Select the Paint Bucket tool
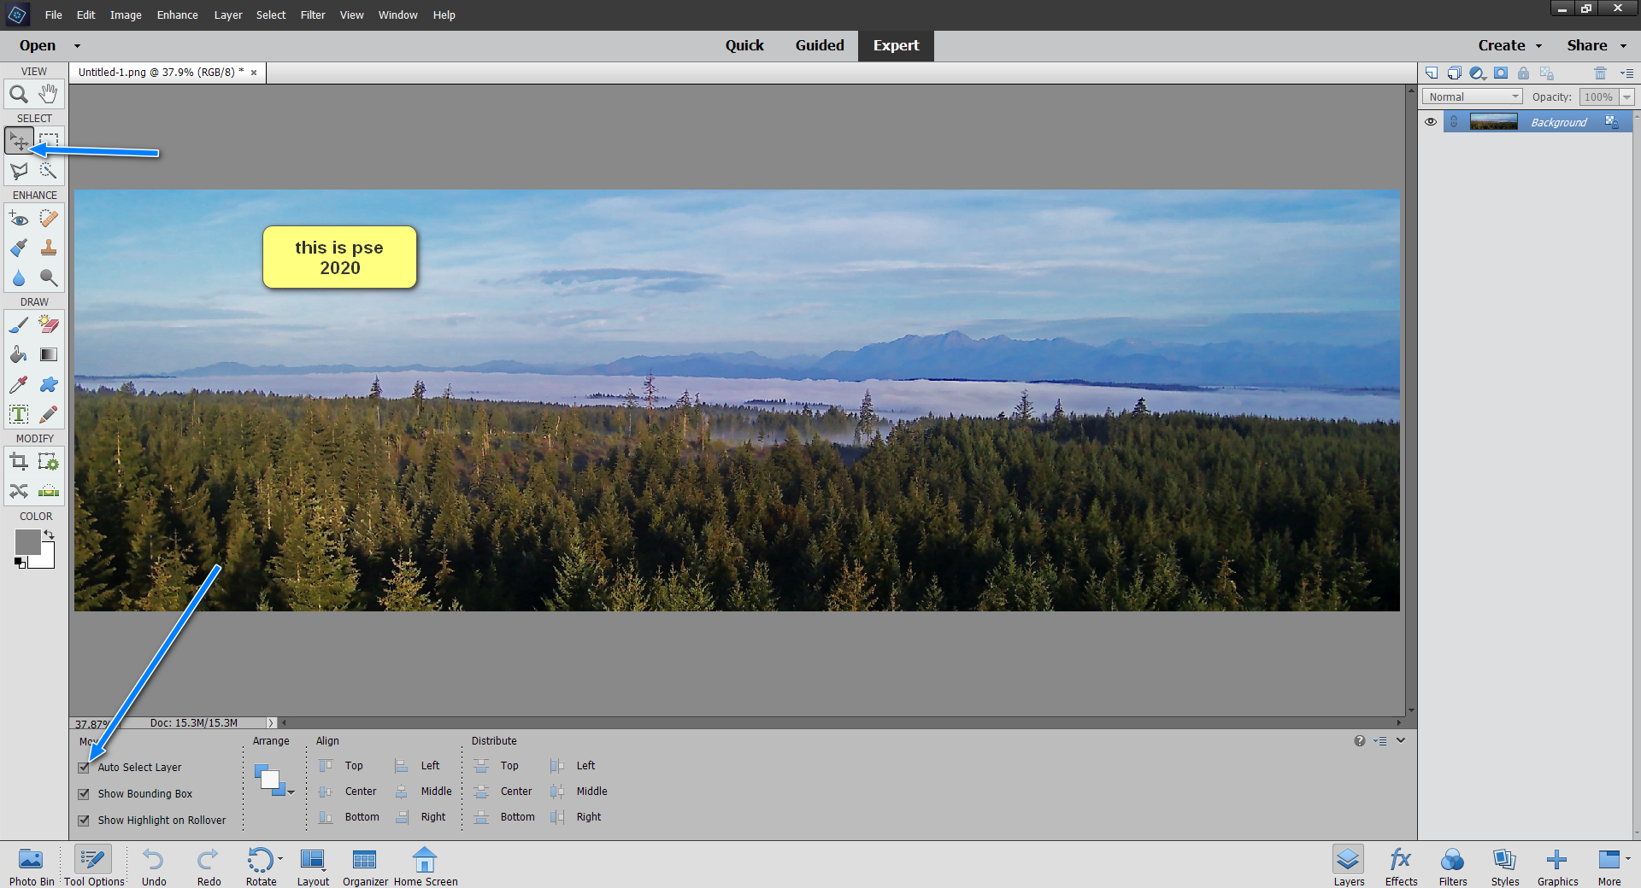The image size is (1641, 888). click(18, 355)
